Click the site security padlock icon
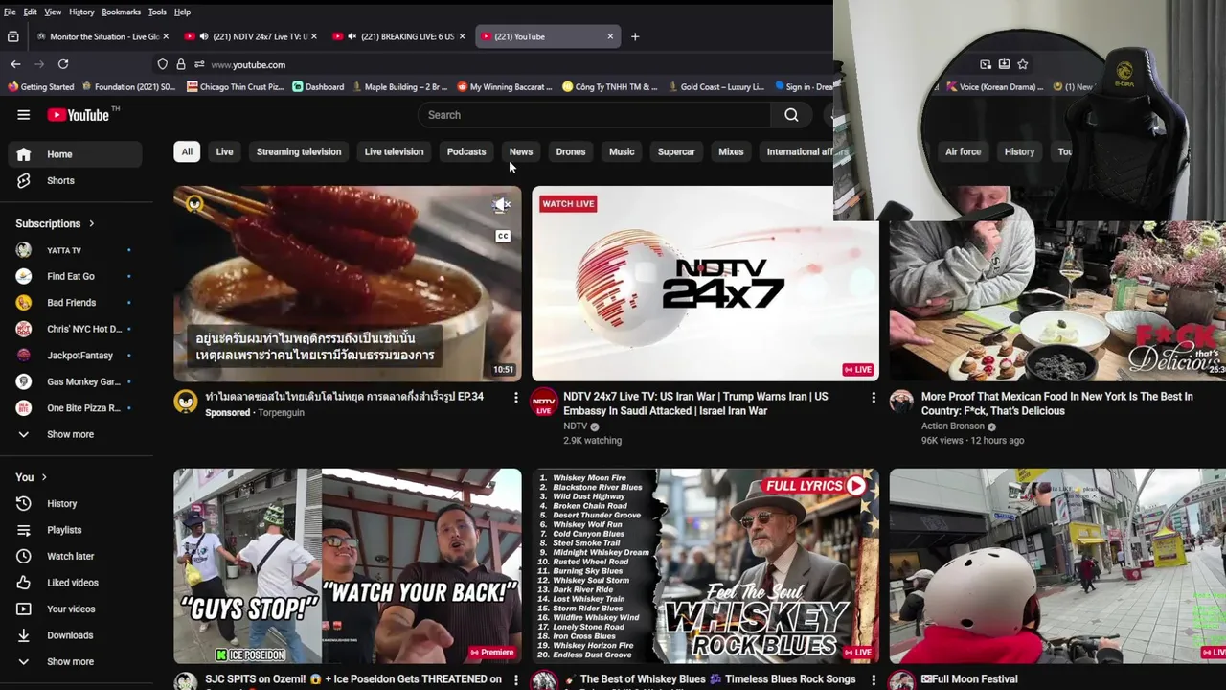 (181, 64)
